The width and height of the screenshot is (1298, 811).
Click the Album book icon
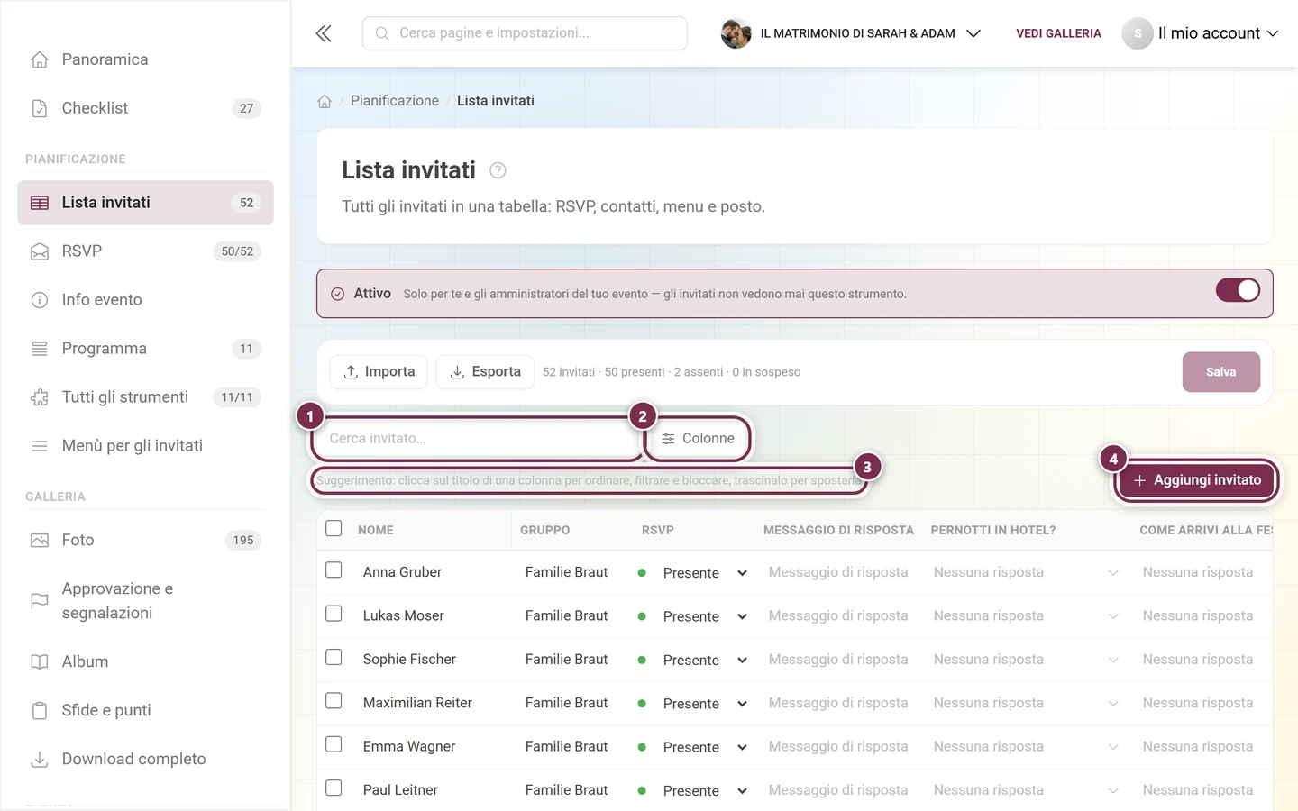40,661
